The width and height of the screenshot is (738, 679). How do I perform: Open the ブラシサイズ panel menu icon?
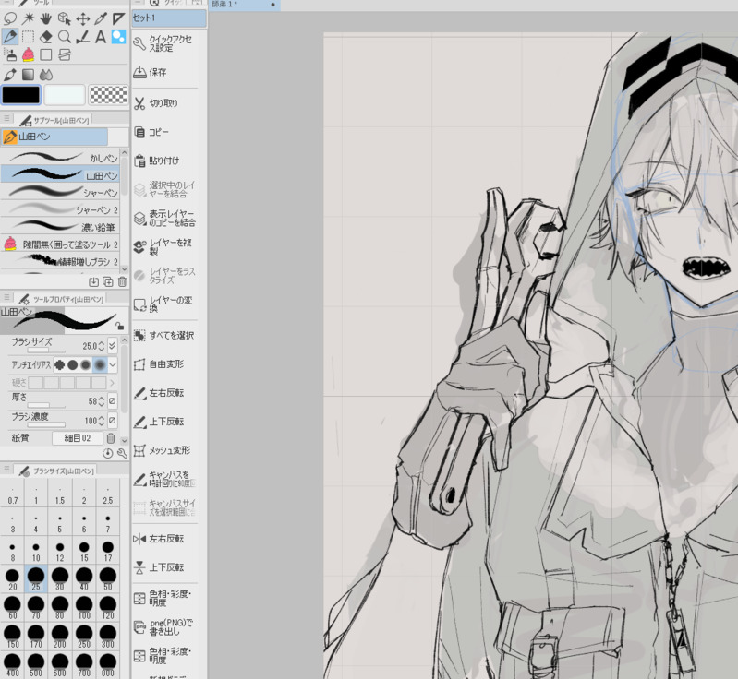click(6, 470)
